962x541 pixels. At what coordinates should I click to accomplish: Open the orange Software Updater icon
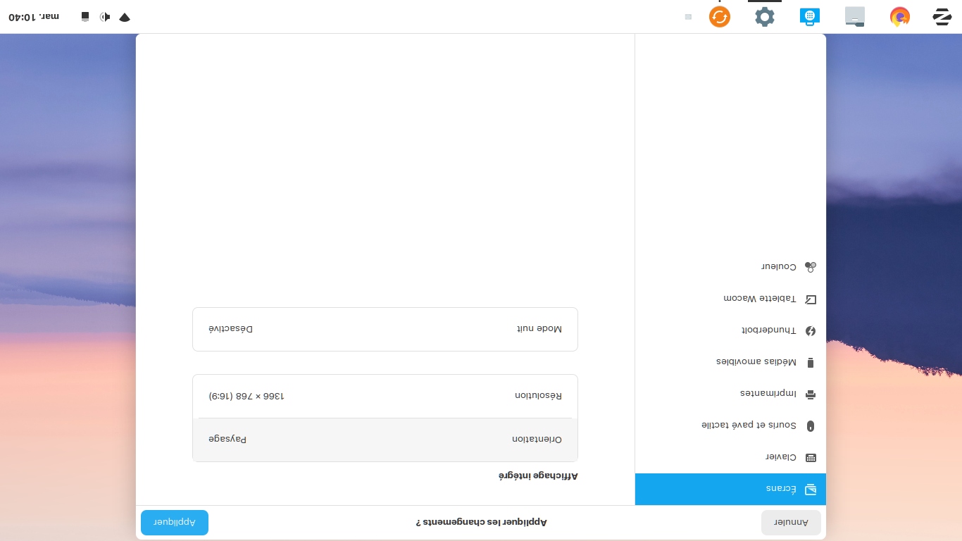pos(720,16)
